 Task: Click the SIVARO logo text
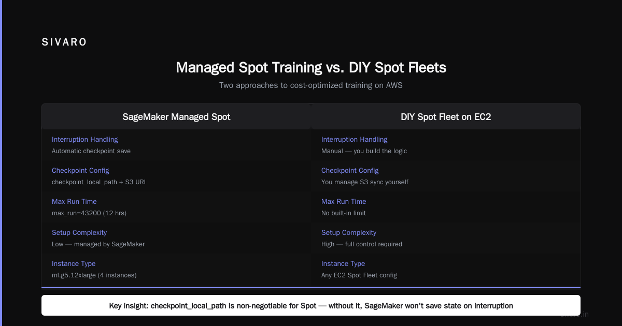pyautogui.click(x=64, y=42)
